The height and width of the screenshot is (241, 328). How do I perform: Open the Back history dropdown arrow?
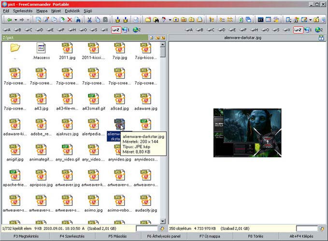pos(15,20)
